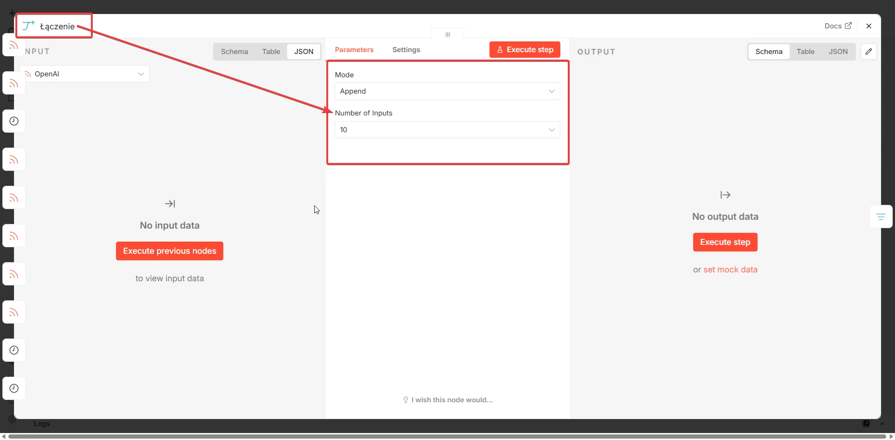This screenshot has width=895, height=440.
Task: Open the floating filter panel icon at right
Action: tap(881, 217)
